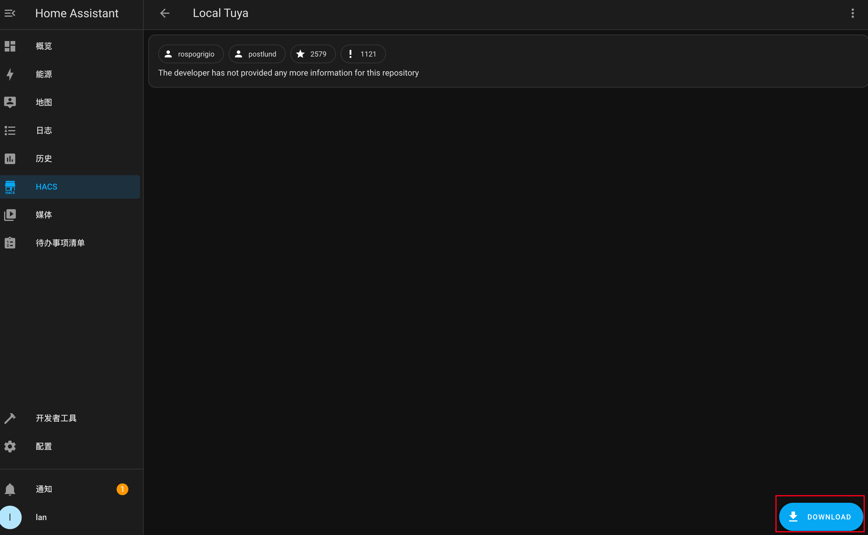Click the 能源 energy lightning icon
Image resolution: width=868 pixels, height=535 pixels.
10,74
